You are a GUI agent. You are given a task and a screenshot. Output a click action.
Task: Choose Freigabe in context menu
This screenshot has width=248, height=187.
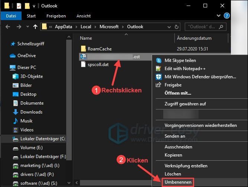(x=173, y=85)
